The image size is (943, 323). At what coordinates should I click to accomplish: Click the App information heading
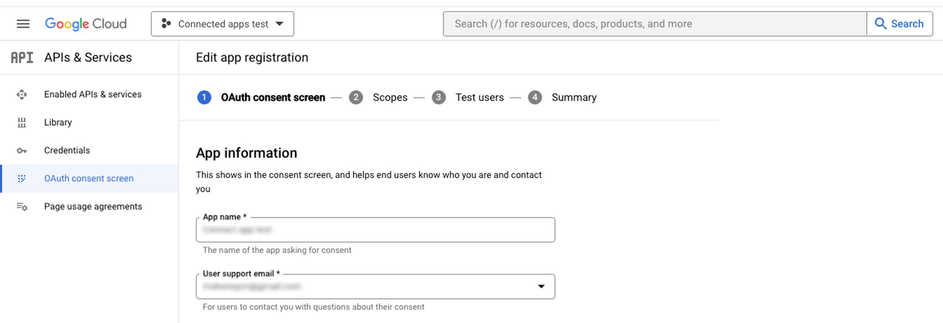(x=246, y=153)
